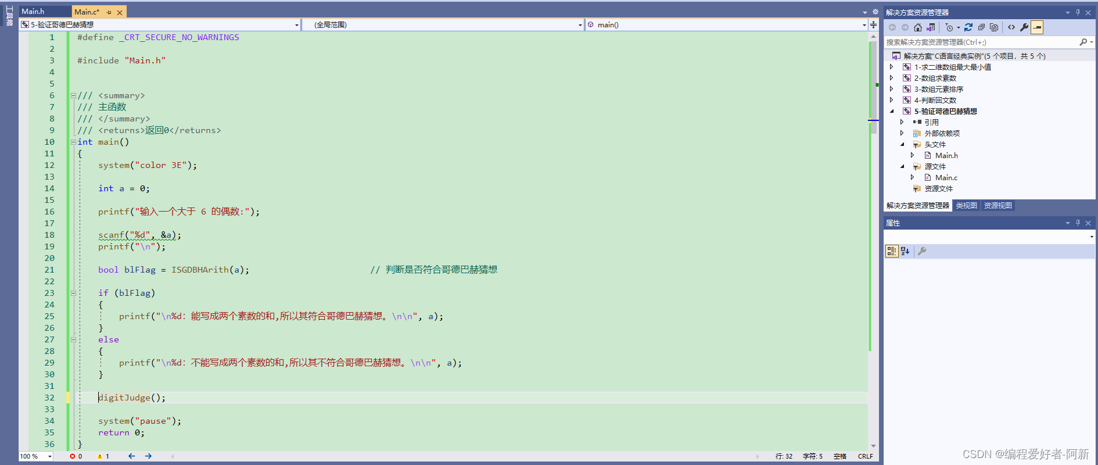Click the editor vertical scrollbar thumb
Viewport: 1098px width, 465px height.
(x=873, y=87)
